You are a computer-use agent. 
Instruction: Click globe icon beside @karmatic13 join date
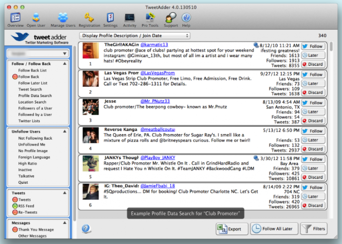pyautogui.click(x=256, y=45)
